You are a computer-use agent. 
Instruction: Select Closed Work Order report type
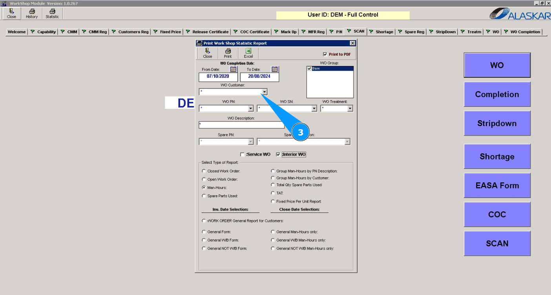204,171
